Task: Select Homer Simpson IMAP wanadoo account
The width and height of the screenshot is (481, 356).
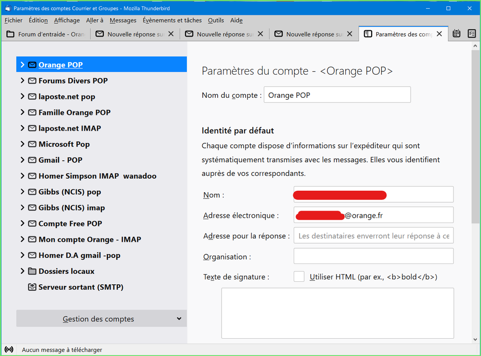Action: click(102, 176)
